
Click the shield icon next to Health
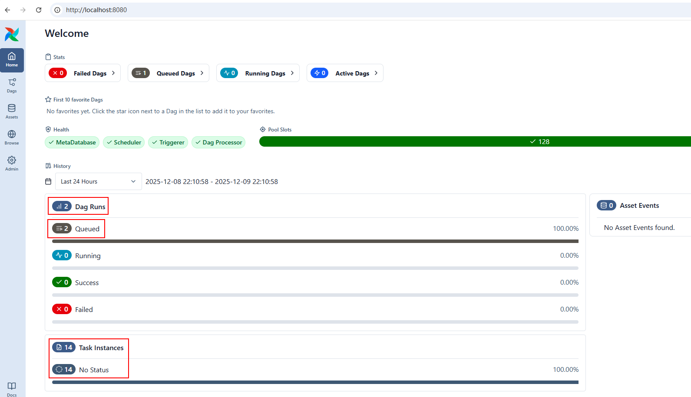click(48, 129)
